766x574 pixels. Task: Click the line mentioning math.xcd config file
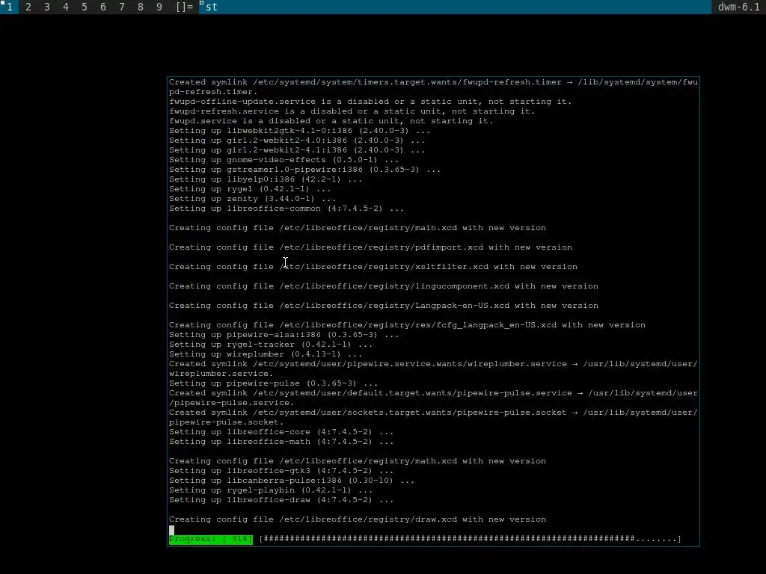click(x=357, y=461)
